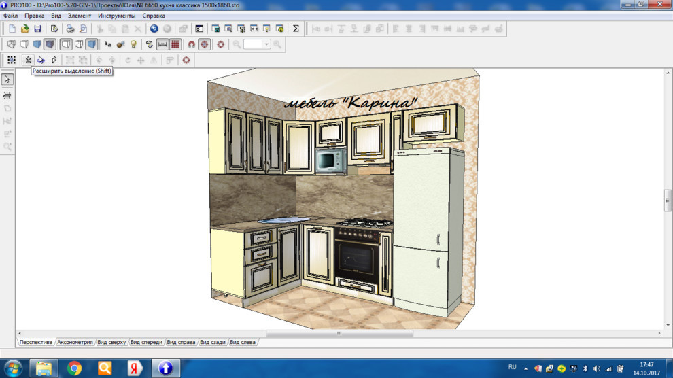Click the horizontal scrollbar thumb
This screenshot has height=378, width=673.
(x=339, y=334)
